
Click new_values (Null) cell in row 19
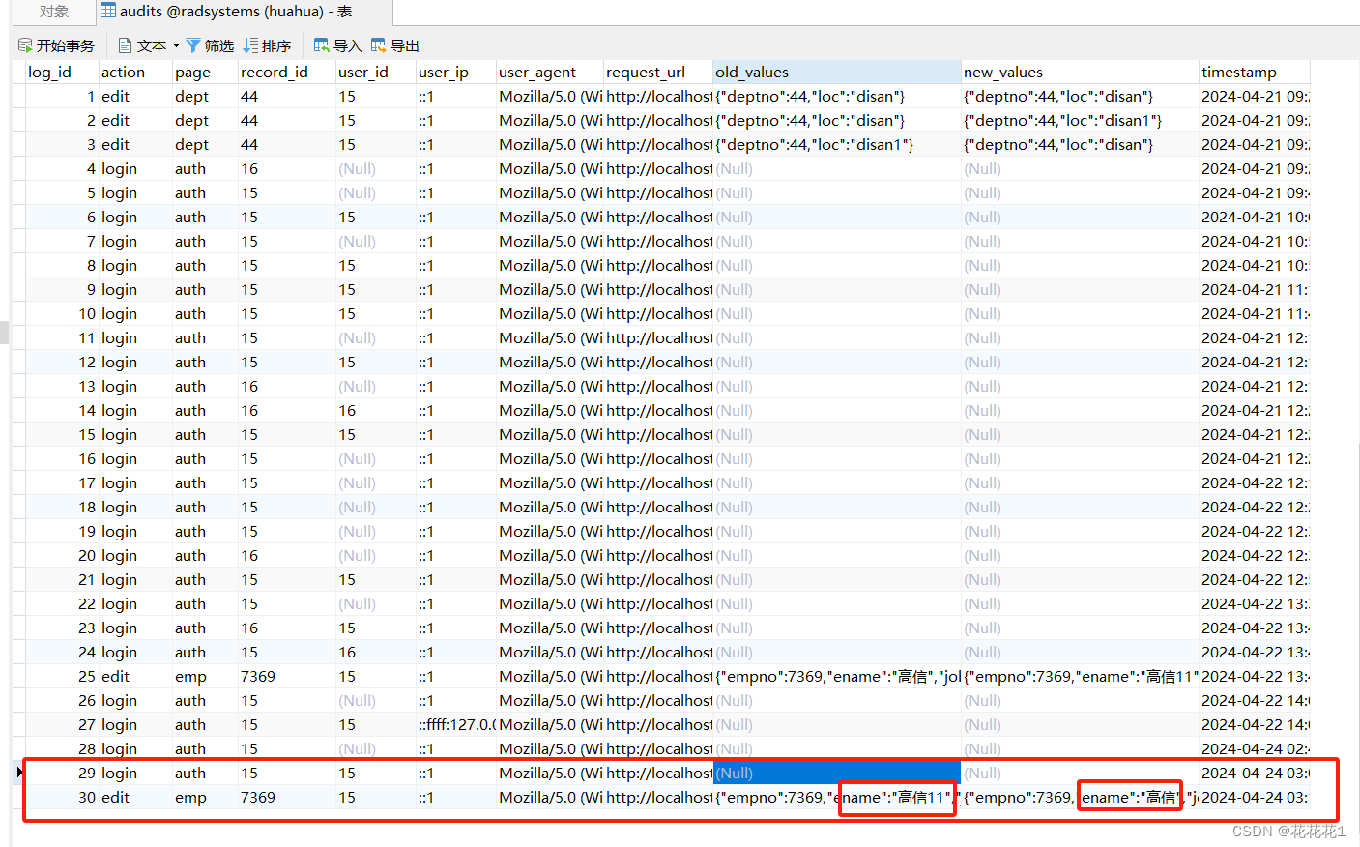coord(1080,531)
